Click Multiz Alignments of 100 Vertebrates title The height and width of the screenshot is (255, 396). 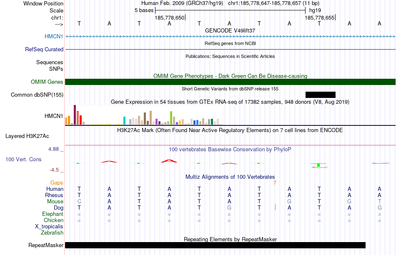coord(230,177)
